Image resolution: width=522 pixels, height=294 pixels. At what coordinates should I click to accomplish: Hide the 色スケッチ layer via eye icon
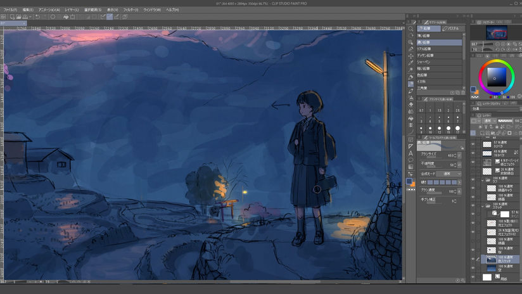[x=473, y=259]
